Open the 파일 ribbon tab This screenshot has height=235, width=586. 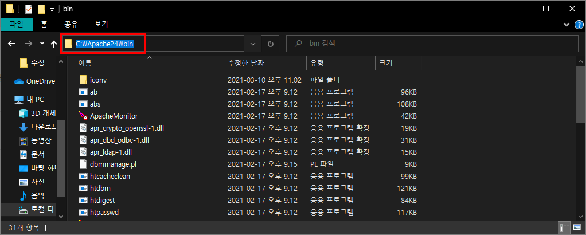click(17, 24)
